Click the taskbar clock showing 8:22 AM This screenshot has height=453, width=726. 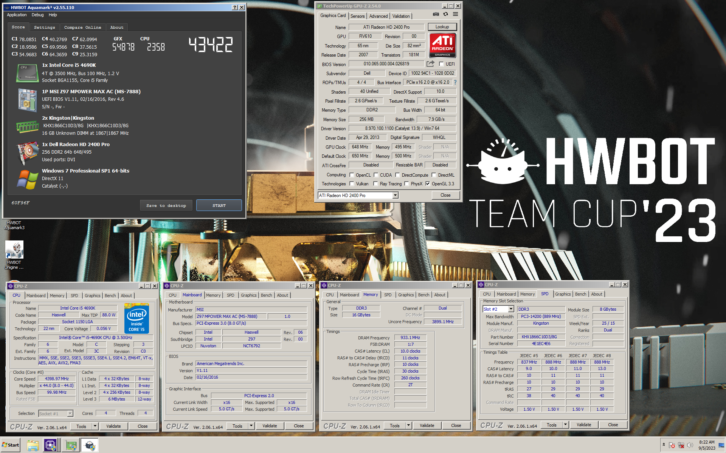[707, 445]
